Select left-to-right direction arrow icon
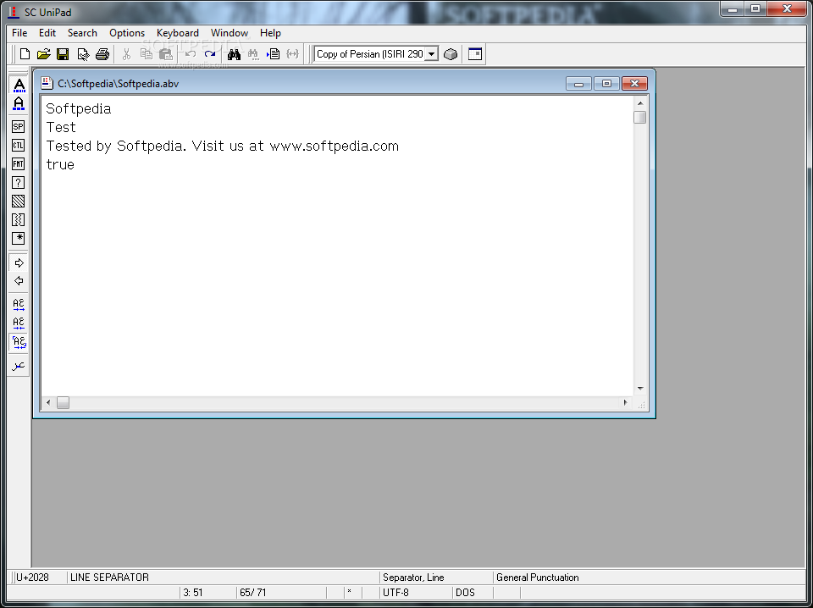The height and width of the screenshot is (608, 813). [x=19, y=263]
